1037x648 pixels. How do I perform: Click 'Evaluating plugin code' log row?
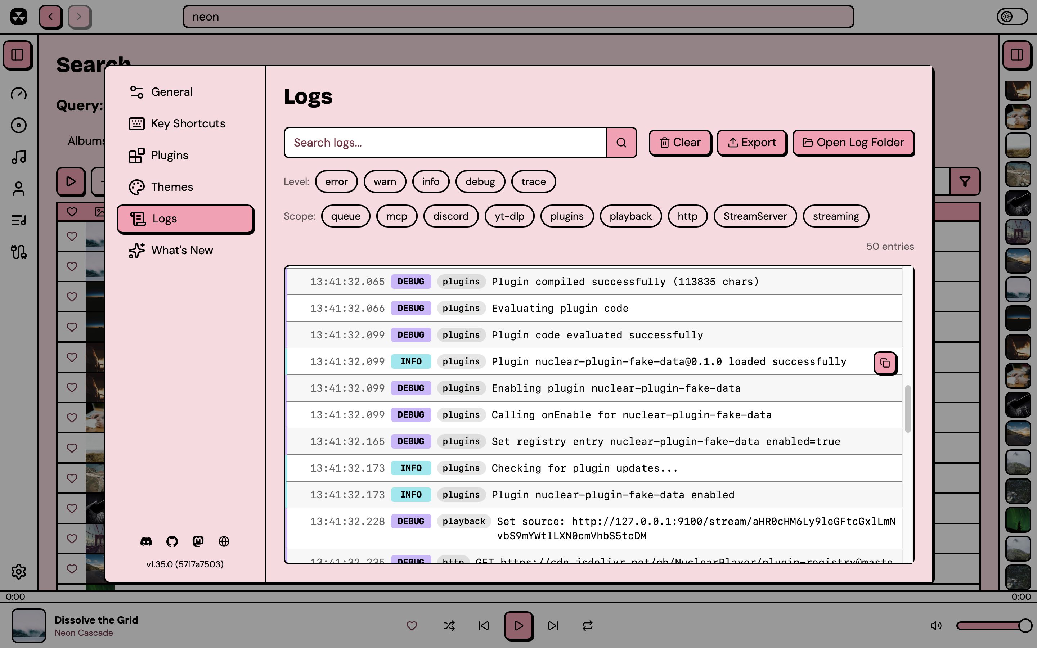[594, 308]
